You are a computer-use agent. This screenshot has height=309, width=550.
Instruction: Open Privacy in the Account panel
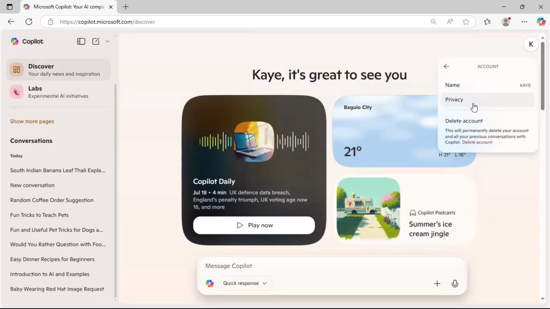(x=488, y=100)
